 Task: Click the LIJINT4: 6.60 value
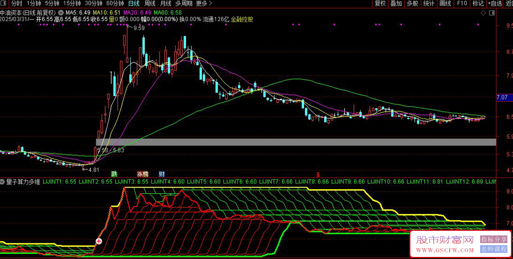[168, 182]
